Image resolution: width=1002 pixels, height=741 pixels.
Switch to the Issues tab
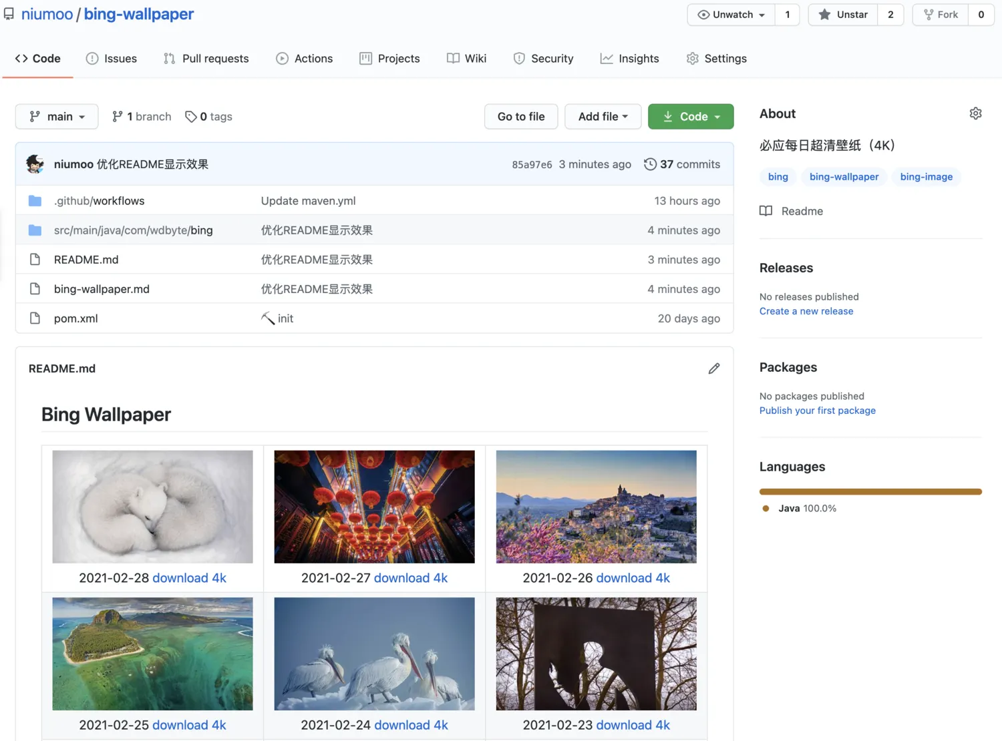tap(111, 59)
